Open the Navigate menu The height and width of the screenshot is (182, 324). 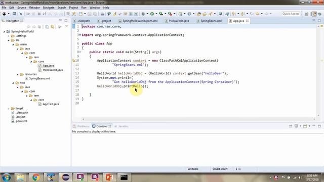(x=49, y=8)
